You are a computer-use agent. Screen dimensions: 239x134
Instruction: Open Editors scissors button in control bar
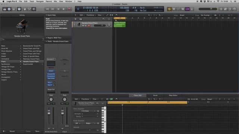[34, 9]
